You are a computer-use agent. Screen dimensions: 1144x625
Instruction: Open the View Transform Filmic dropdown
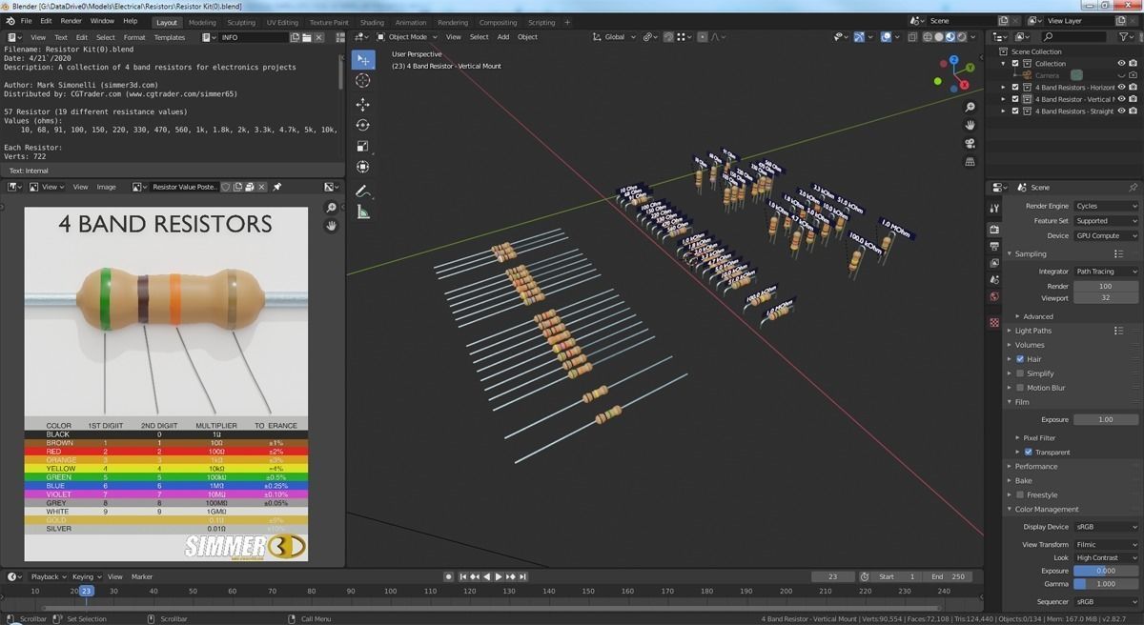click(x=1106, y=544)
